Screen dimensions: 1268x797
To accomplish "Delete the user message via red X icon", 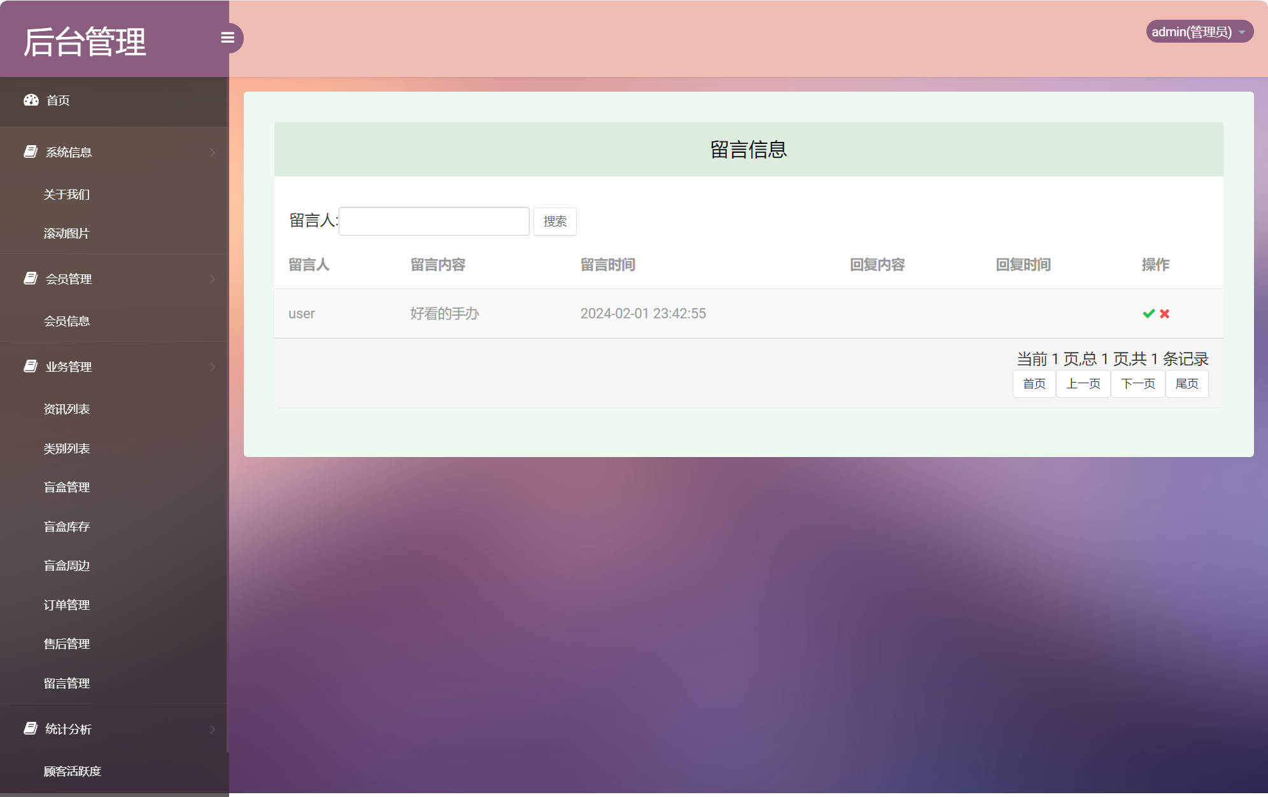I will (1164, 313).
